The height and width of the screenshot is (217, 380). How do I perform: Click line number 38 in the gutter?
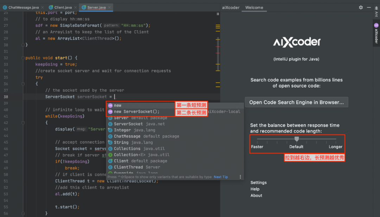pyautogui.click(x=6, y=97)
